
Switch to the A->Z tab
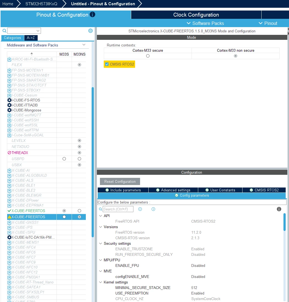point(31,38)
